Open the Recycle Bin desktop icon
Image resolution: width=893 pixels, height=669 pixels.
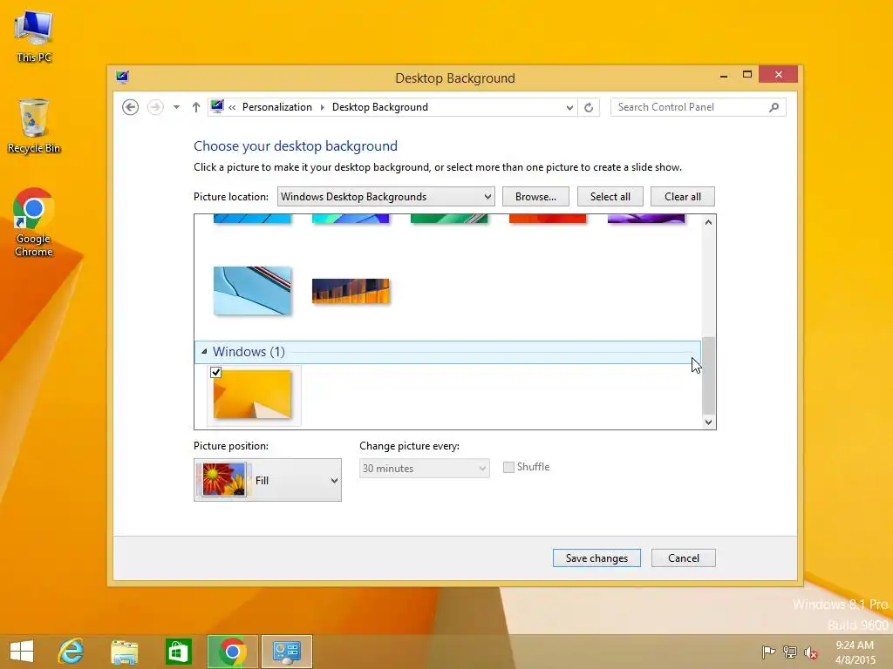click(x=34, y=125)
